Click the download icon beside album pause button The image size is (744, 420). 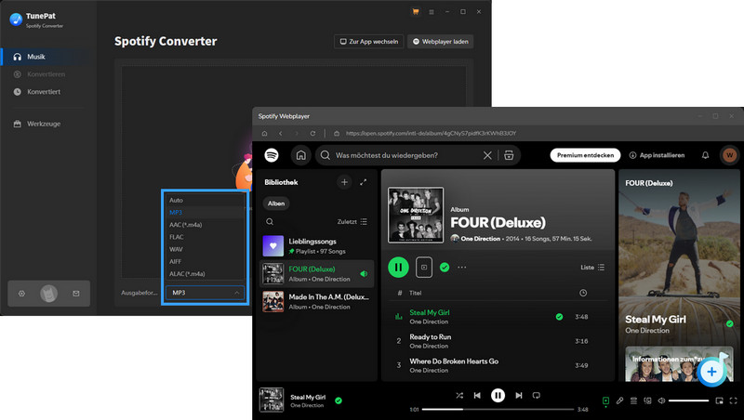click(x=424, y=268)
